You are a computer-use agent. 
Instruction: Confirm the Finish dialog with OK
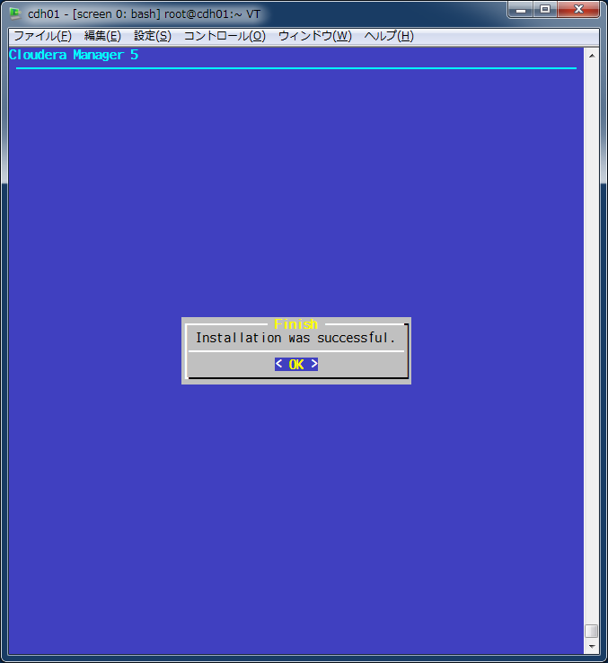click(296, 364)
